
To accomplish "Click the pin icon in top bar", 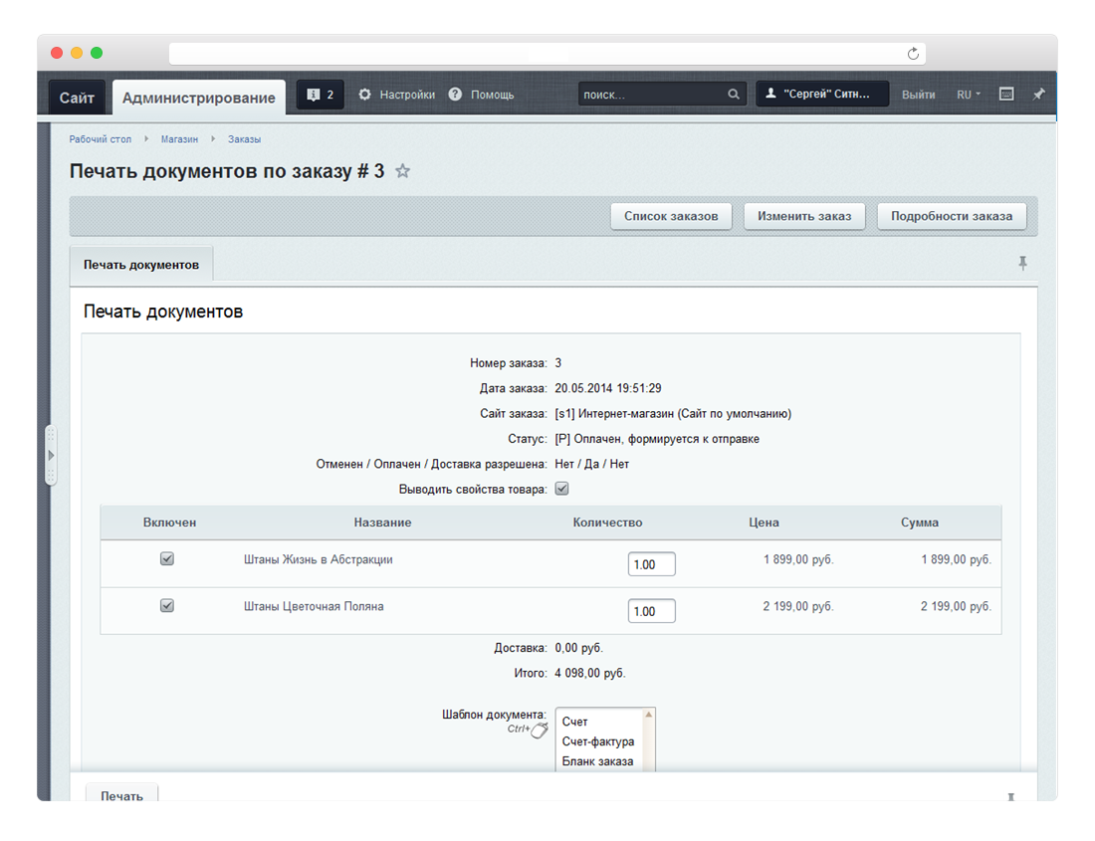I will 1038,95.
